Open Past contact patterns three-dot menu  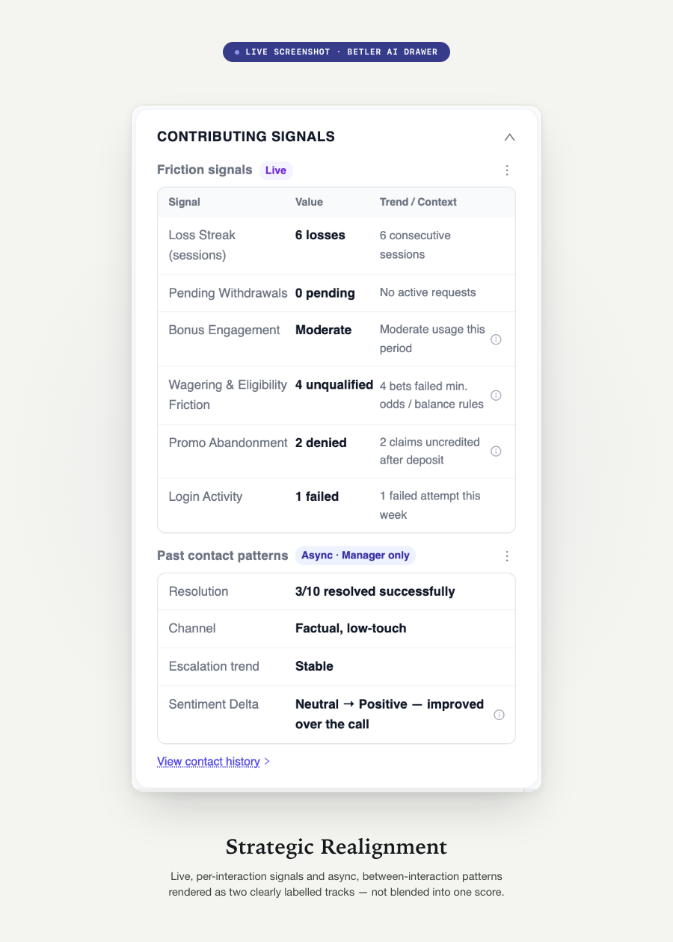507,556
